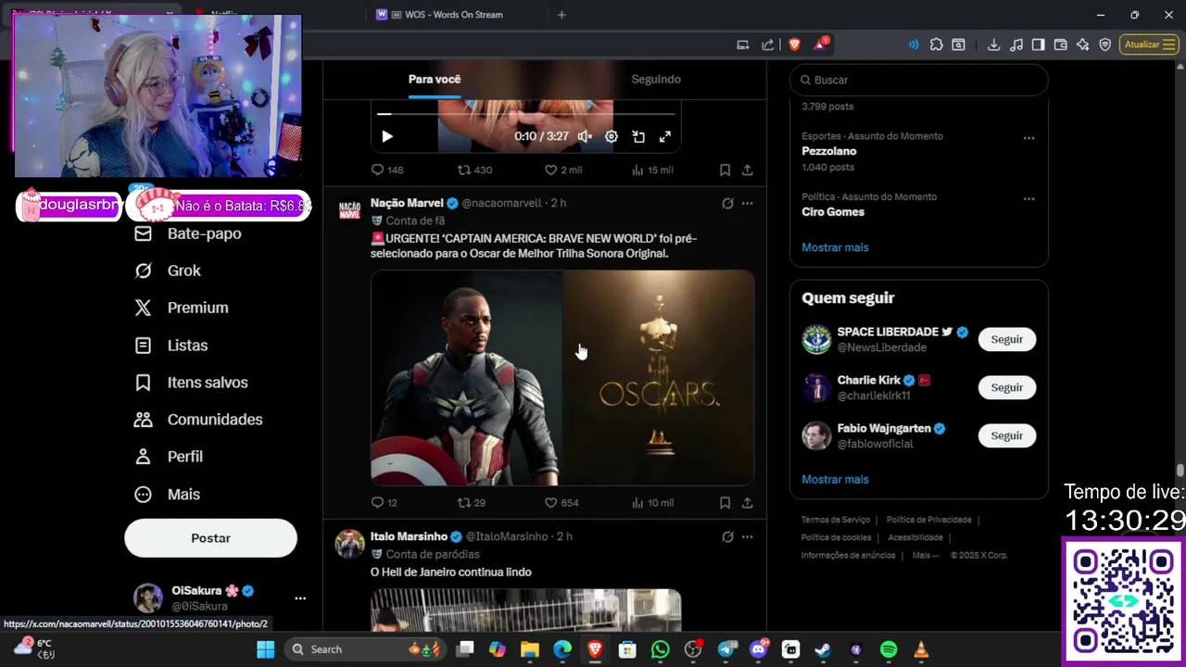Open Nação Marvel profile avatar

349,210
